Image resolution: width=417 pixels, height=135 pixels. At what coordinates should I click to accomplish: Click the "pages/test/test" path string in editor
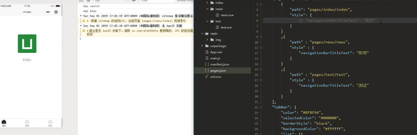[328, 75]
